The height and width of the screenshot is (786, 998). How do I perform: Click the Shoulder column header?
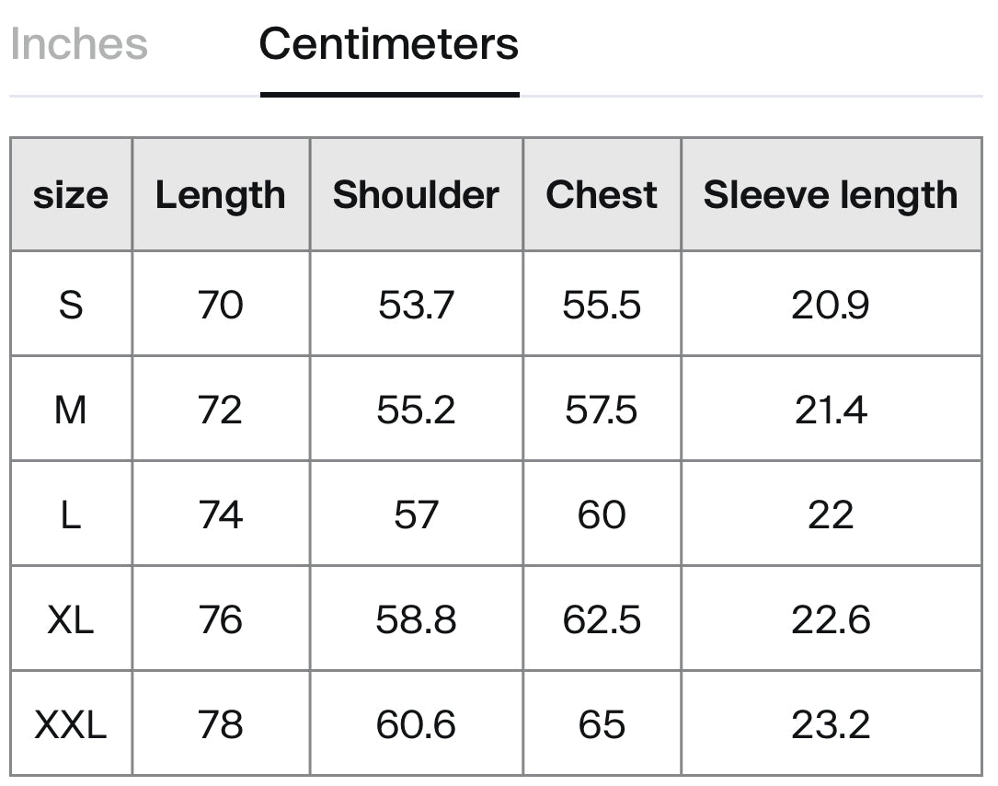pyautogui.click(x=416, y=194)
